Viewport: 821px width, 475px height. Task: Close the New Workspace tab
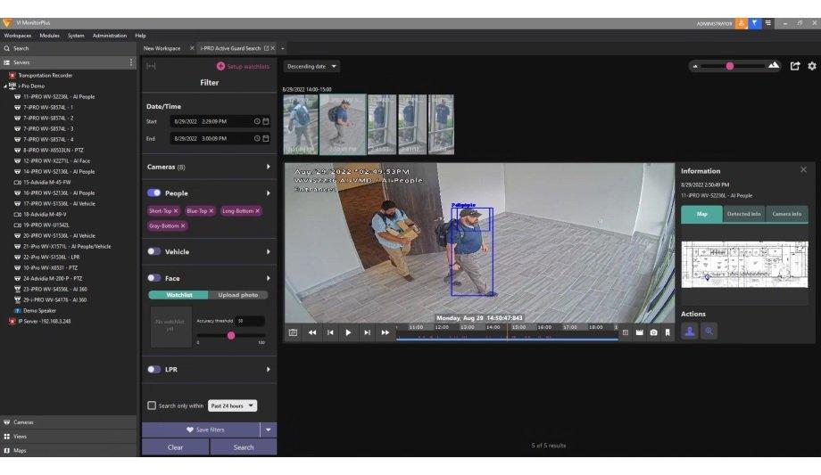192,48
